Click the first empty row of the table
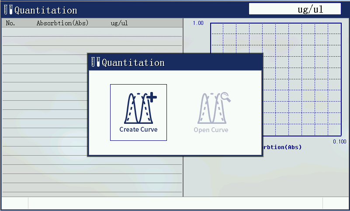The height and width of the screenshot is (211, 350). 92,32
